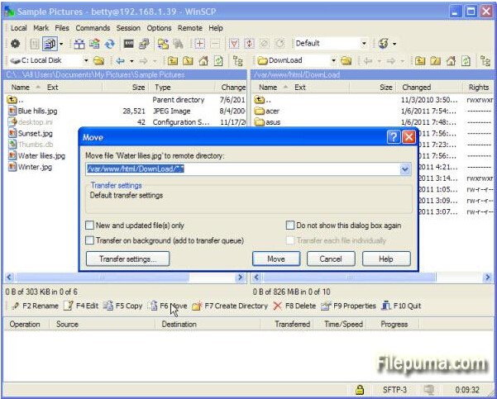Screen dimensions: 497x399
Task: Click the 'Transfer settings...' button
Action: pyautogui.click(x=127, y=259)
